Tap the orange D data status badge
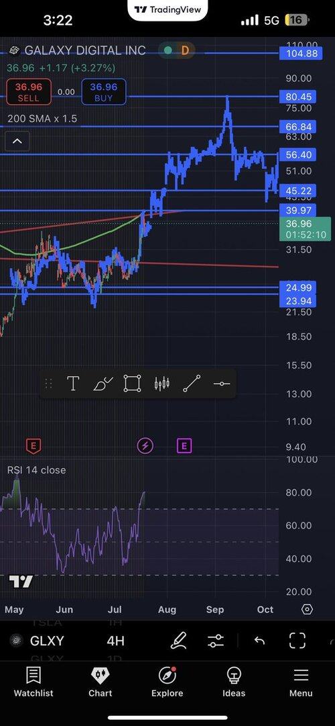Screen dimensions: 335x726 point(186,50)
